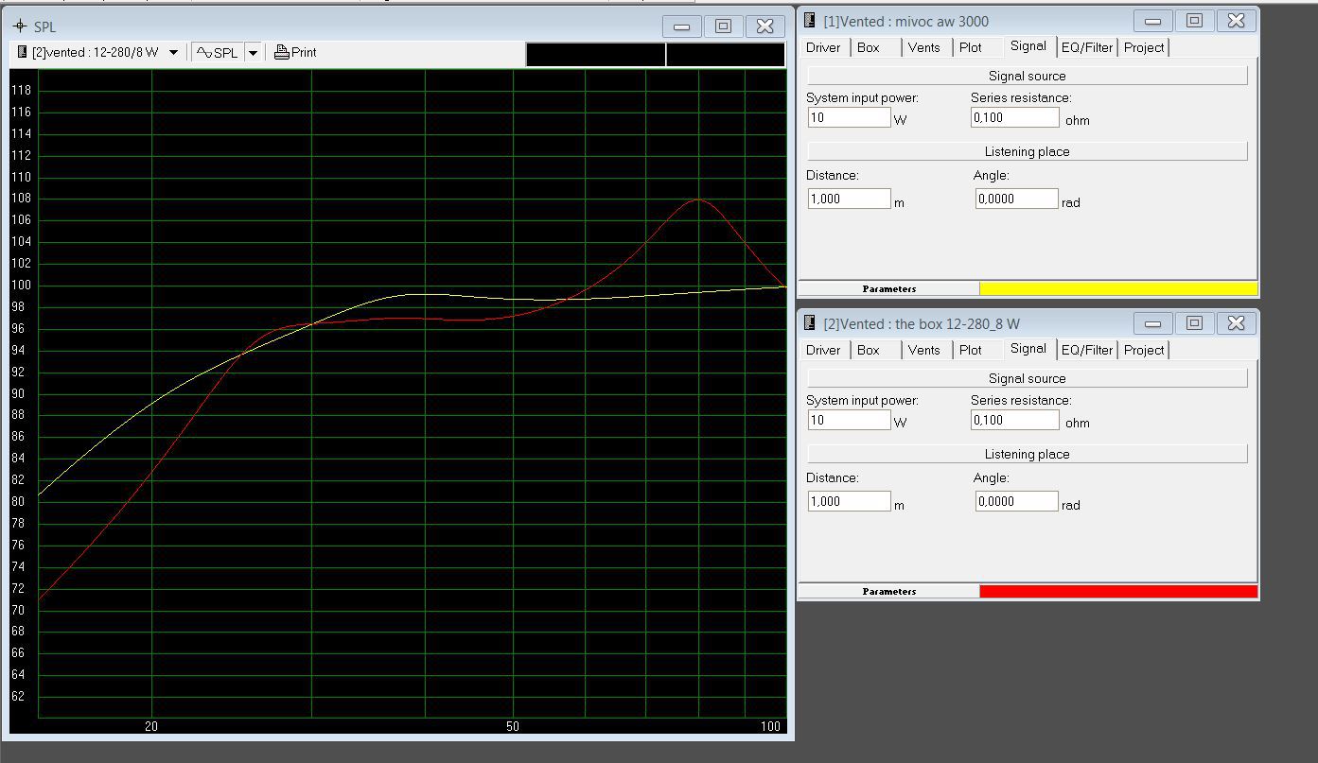The height and width of the screenshot is (763, 1318).
Task: Open the dropdown arrow next to SPL graph type
Action: pyautogui.click(x=253, y=53)
